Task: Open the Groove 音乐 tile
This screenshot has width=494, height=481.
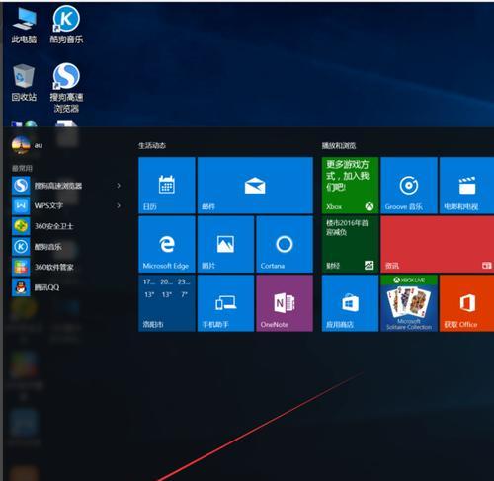Action: tap(409, 186)
